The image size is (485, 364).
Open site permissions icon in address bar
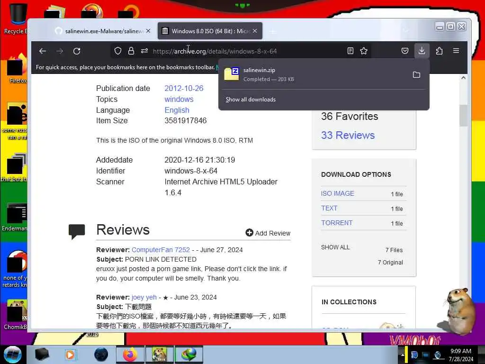click(x=144, y=51)
